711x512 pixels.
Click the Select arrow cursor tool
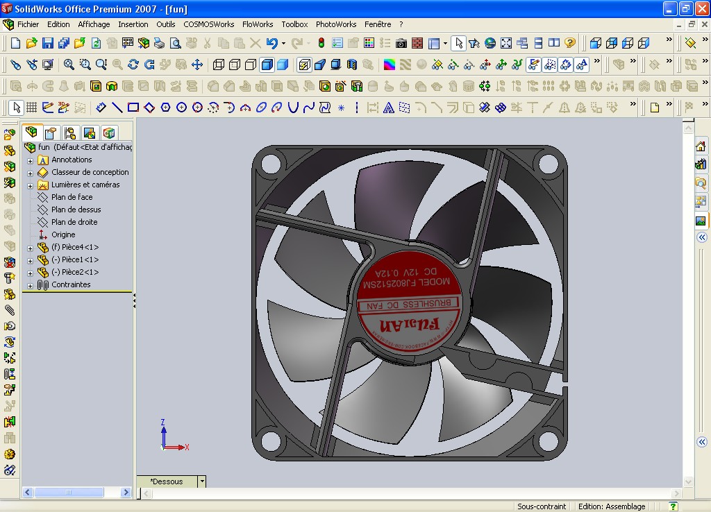pos(458,43)
